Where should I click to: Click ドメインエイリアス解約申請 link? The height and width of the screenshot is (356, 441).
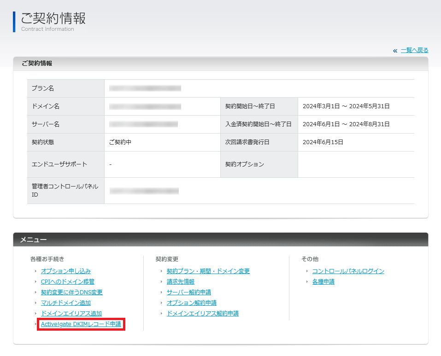pyautogui.click(x=202, y=314)
